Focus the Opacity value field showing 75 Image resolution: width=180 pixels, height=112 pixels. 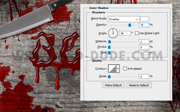(x=143, y=25)
